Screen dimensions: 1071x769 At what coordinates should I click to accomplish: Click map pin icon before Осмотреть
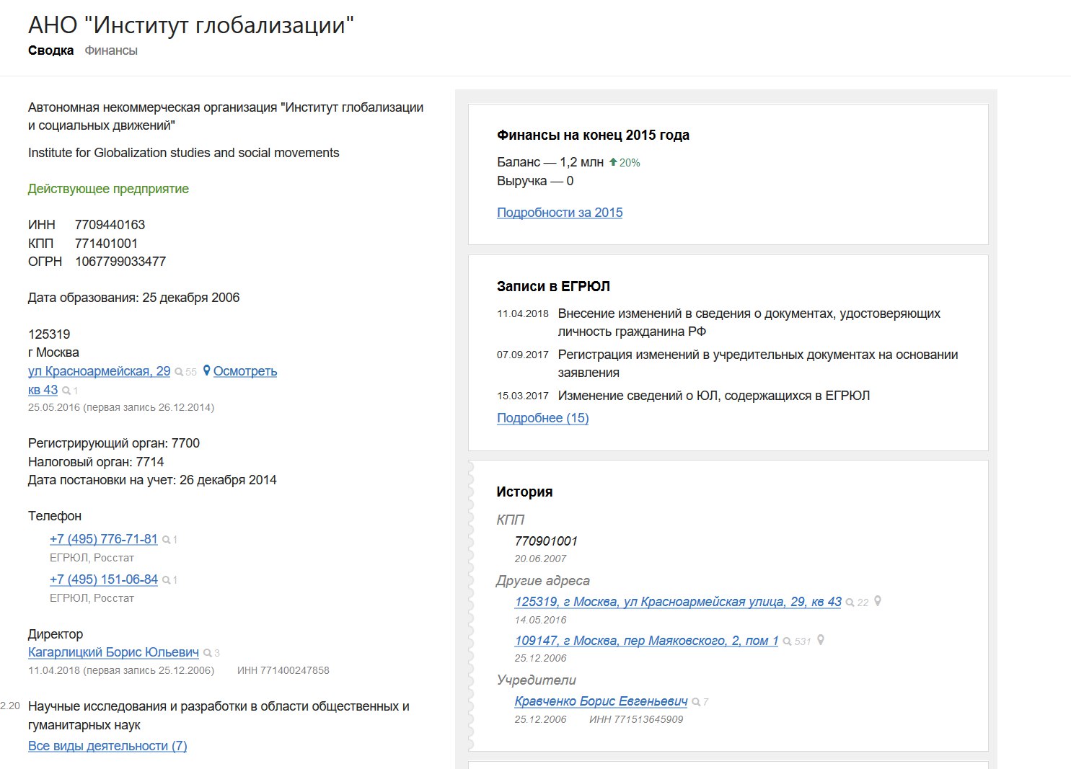pyautogui.click(x=207, y=370)
